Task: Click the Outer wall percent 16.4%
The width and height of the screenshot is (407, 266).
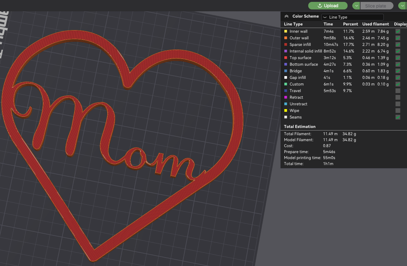Action: point(348,38)
